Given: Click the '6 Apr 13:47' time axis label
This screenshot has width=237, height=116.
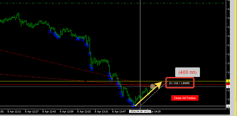Looking at the screenshot, I should pos(119,112).
